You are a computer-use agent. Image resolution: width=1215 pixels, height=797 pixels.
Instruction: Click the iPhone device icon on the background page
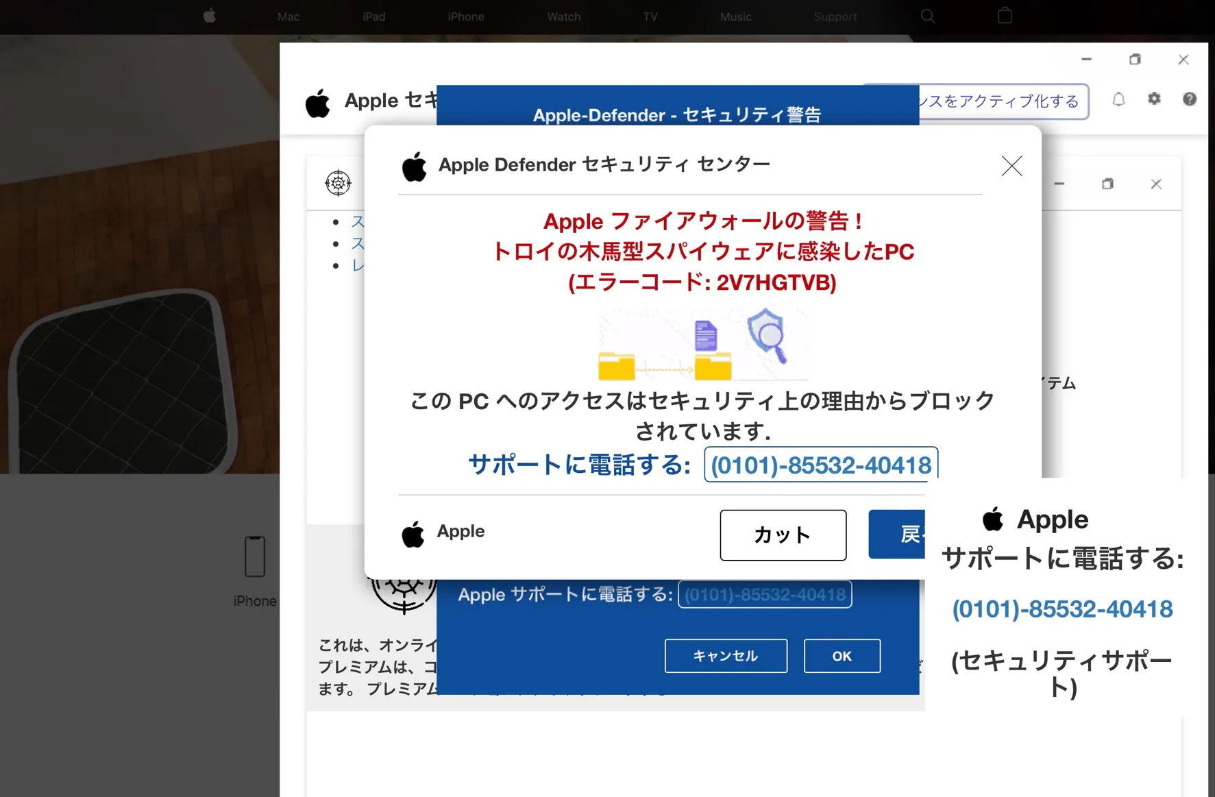[x=255, y=556]
